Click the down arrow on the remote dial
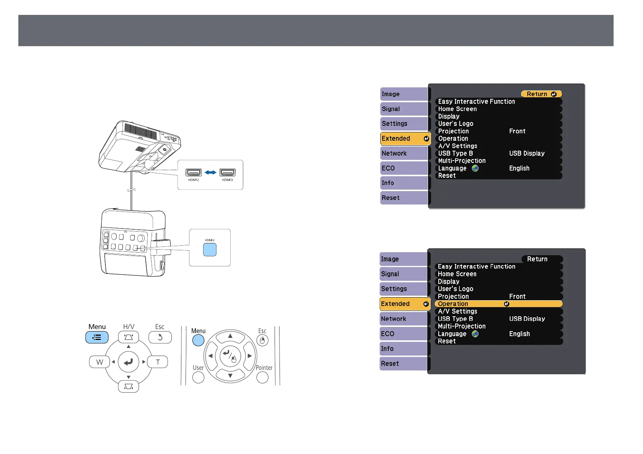Screen dimensions: 643x454 click(x=230, y=376)
